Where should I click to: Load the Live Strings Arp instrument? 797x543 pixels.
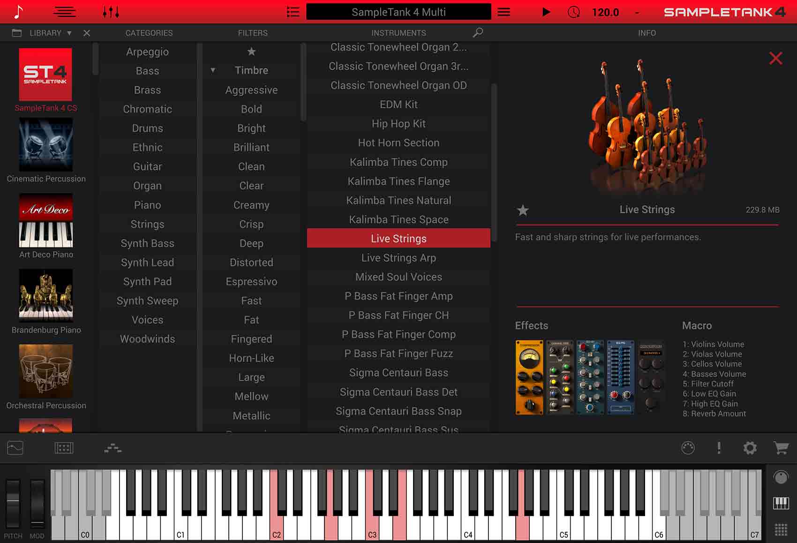tap(398, 258)
